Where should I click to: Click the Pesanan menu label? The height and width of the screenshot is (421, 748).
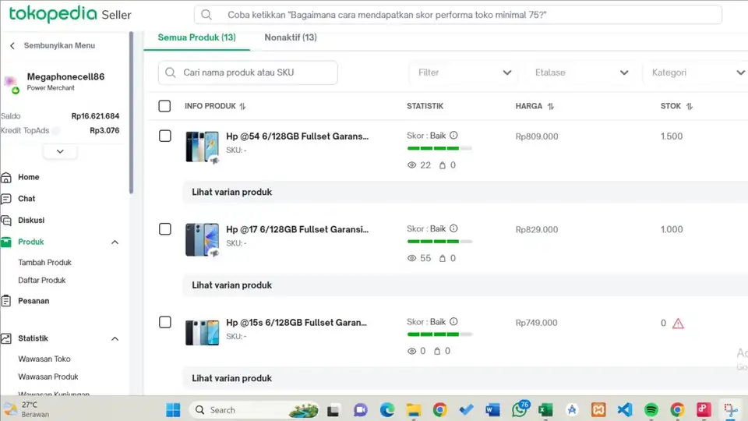[x=34, y=301]
